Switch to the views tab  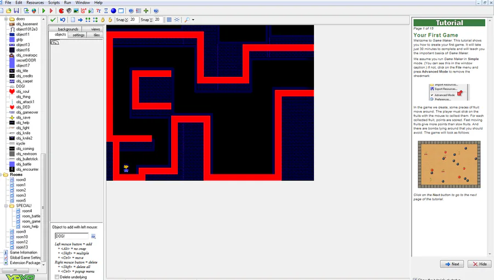coord(96,29)
